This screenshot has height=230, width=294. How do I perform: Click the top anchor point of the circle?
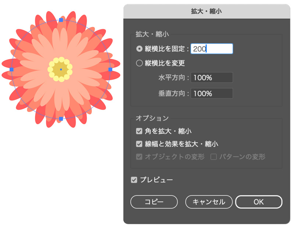click(61, 20)
